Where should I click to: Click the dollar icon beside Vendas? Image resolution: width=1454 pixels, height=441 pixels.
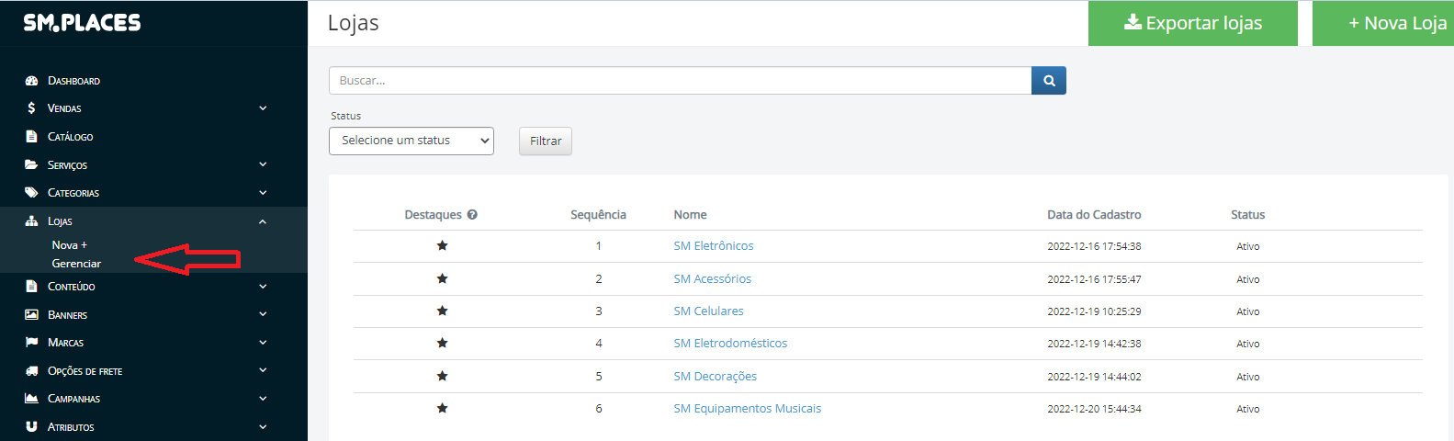pos(31,108)
